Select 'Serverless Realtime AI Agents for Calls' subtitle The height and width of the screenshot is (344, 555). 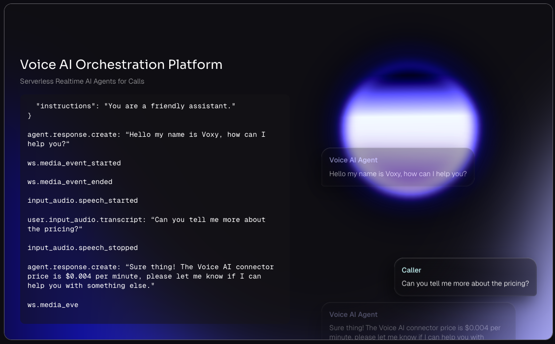point(82,81)
